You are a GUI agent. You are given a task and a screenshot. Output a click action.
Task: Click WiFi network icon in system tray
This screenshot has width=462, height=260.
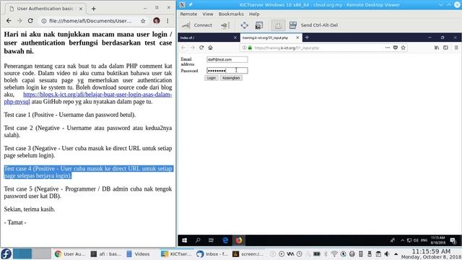click(x=334, y=254)
